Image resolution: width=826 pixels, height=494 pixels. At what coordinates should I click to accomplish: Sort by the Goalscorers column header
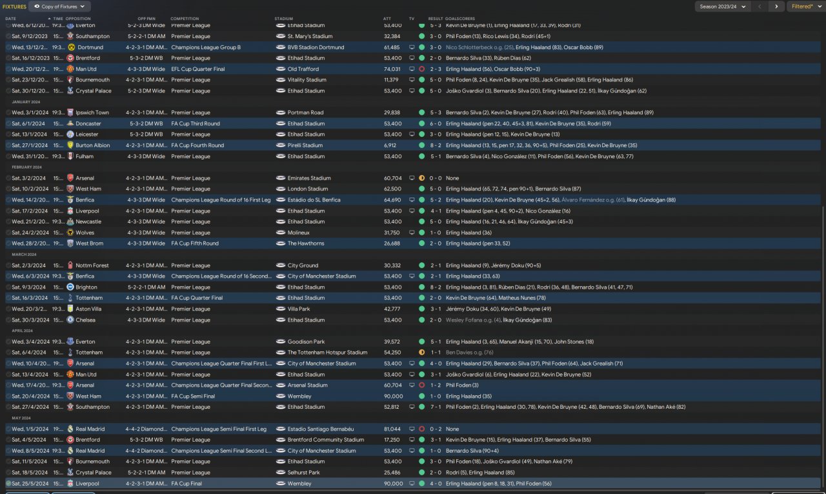tap(459, 19)
